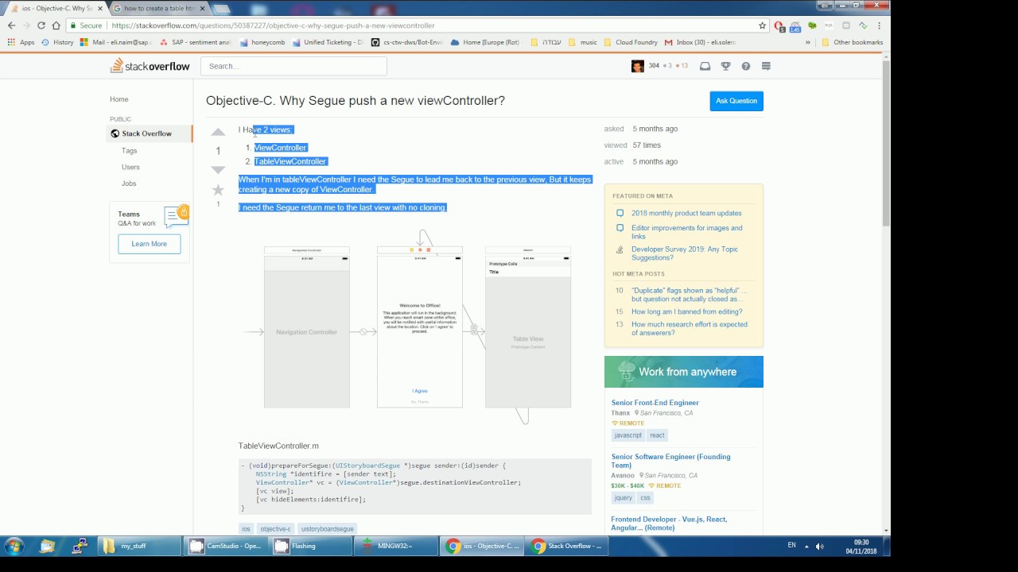
Task: Expand the hidden bookmarks chevron
Action: pyautogui.click(x=808, y=42)
